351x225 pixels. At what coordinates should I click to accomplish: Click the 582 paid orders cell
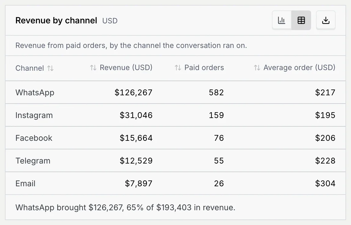pyautogui.click(x=216, y=93)
